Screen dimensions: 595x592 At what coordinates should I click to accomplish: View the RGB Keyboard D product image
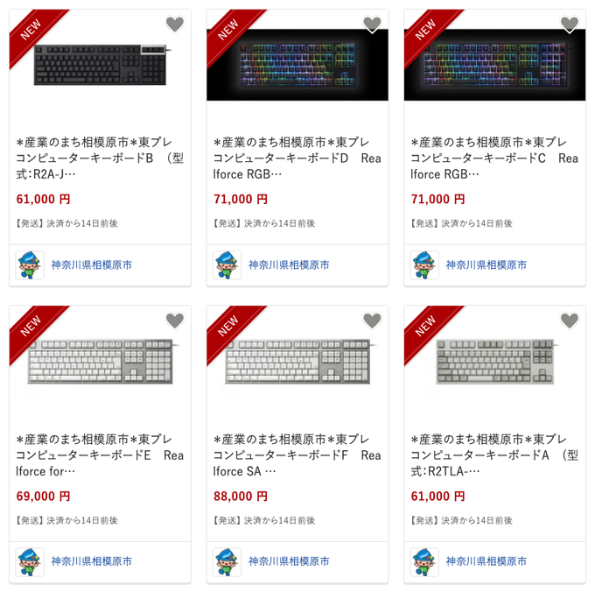pyautogui.click(x=297, y=65)
